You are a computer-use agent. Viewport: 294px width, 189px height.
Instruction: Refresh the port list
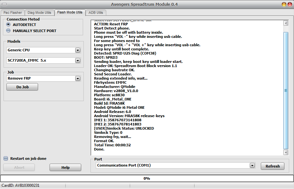[x=272, y=166]
